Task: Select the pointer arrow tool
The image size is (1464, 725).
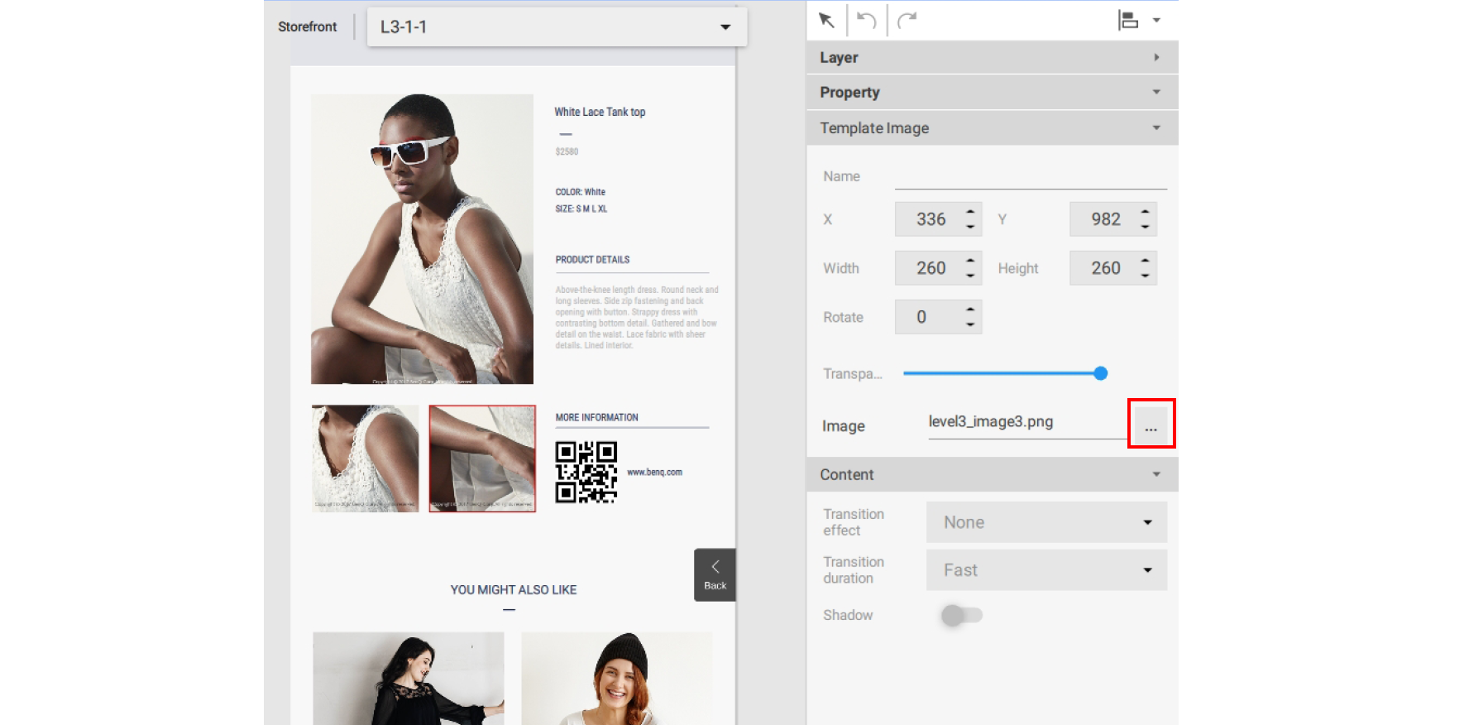Action: (x=826, y=20)
